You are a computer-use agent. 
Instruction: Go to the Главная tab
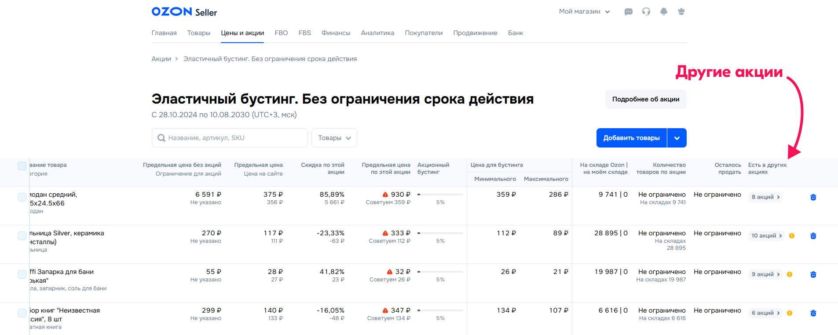164,33
